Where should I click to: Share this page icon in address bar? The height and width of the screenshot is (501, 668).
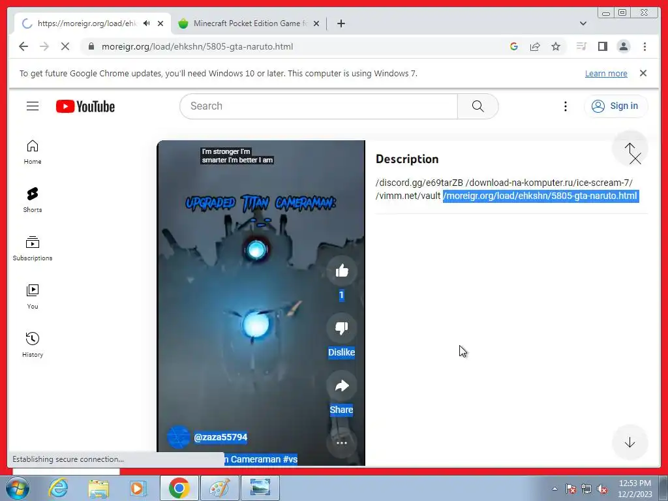pyautogui.click(x=535, y=46)
